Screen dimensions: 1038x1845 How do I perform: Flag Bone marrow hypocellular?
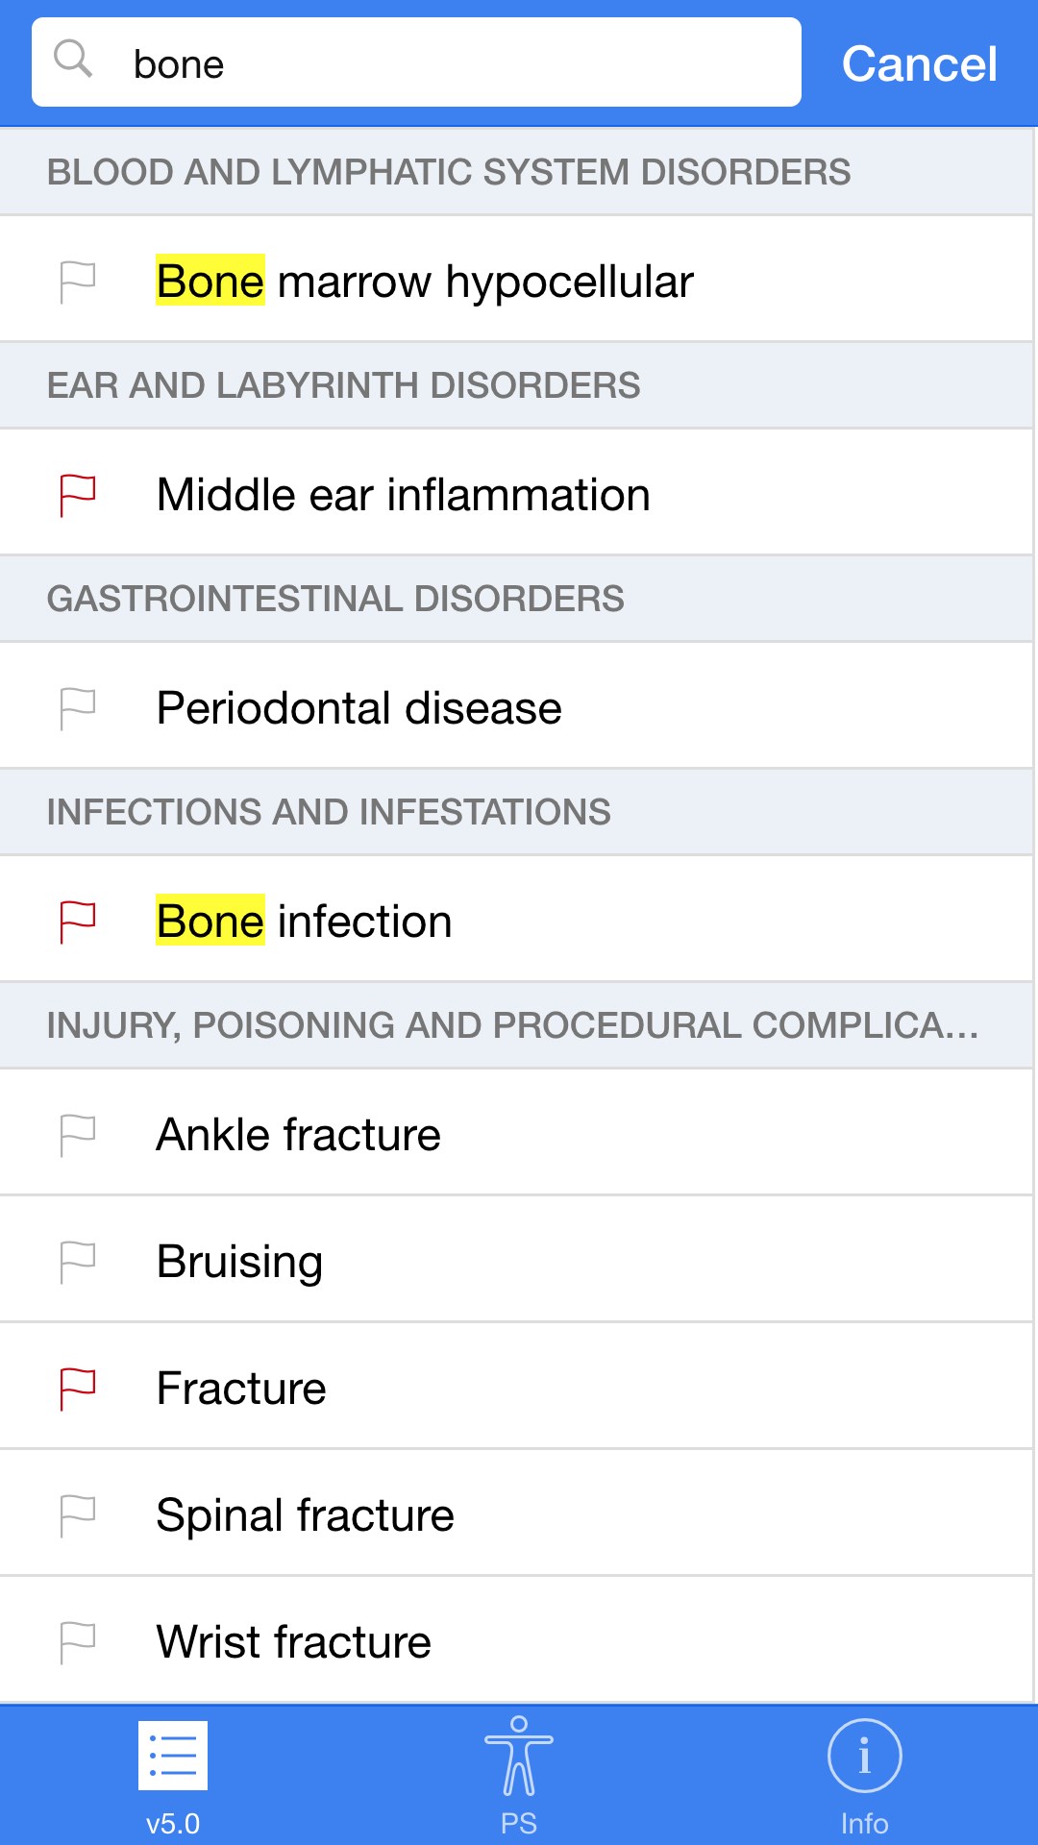click(77, 282)
